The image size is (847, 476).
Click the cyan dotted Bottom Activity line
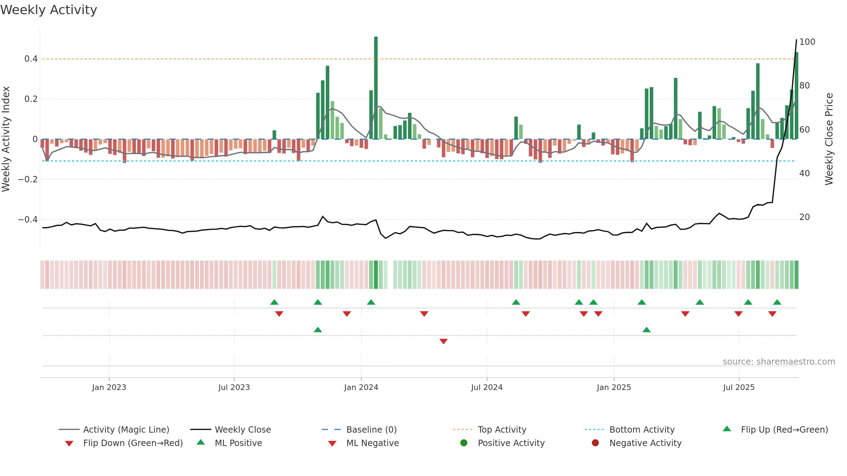(x=419, y=161)
